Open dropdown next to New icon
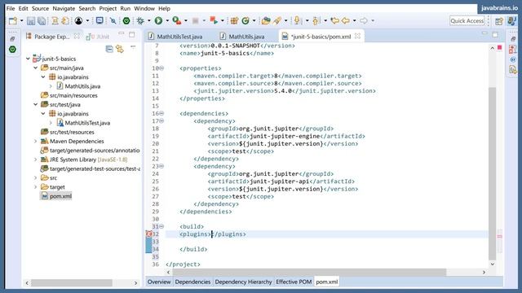The width and height of the screenshot is (522, 293). coord(22,21)
